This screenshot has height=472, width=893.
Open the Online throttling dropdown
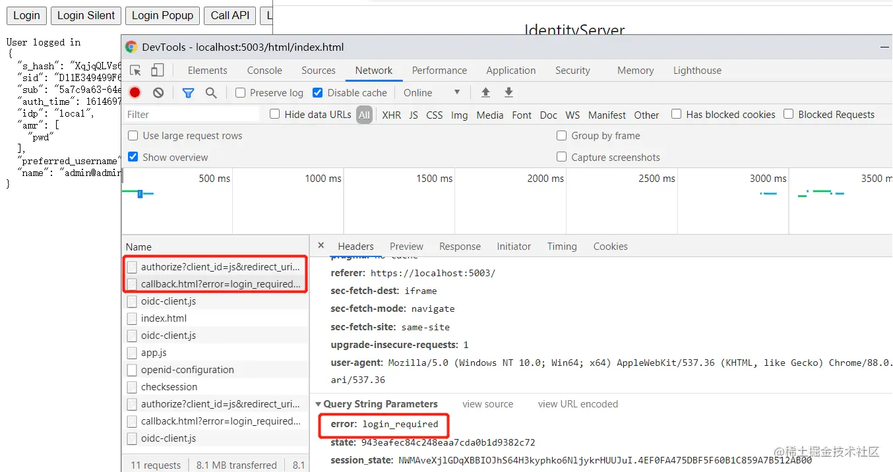pyautogui.click(x=432, y=93)
